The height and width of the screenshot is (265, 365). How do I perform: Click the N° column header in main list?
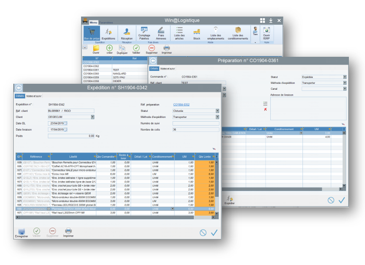pos(97,58)
